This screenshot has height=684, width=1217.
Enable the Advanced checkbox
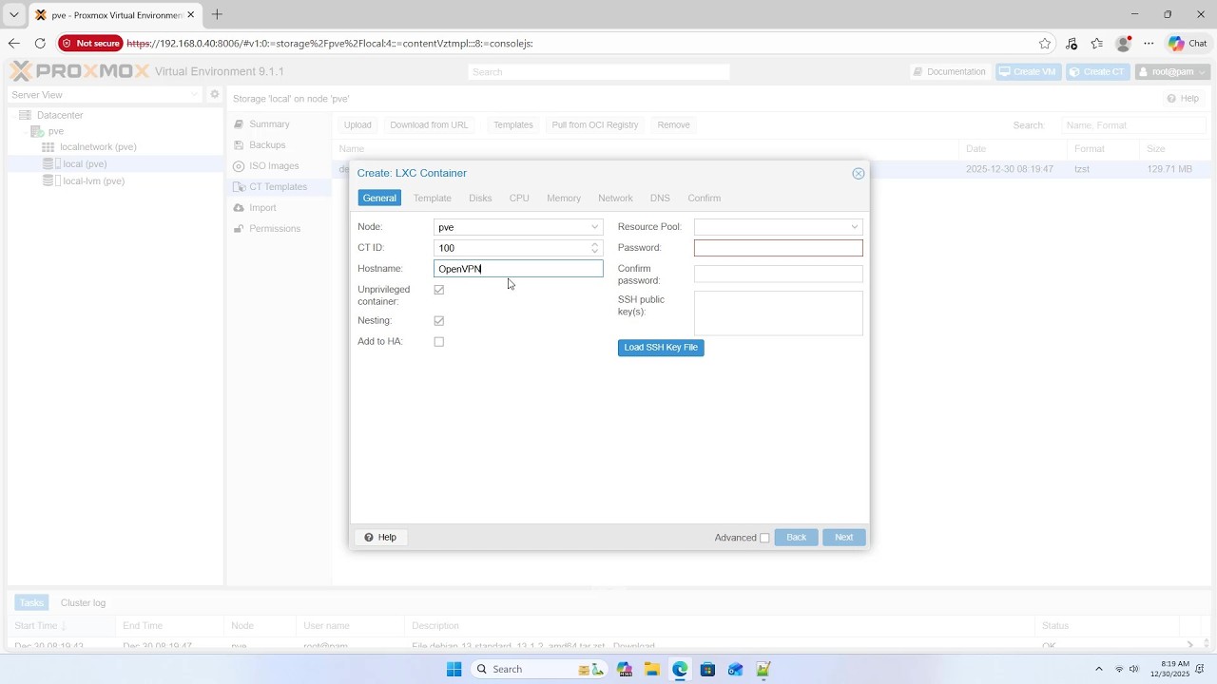(764, 538)
